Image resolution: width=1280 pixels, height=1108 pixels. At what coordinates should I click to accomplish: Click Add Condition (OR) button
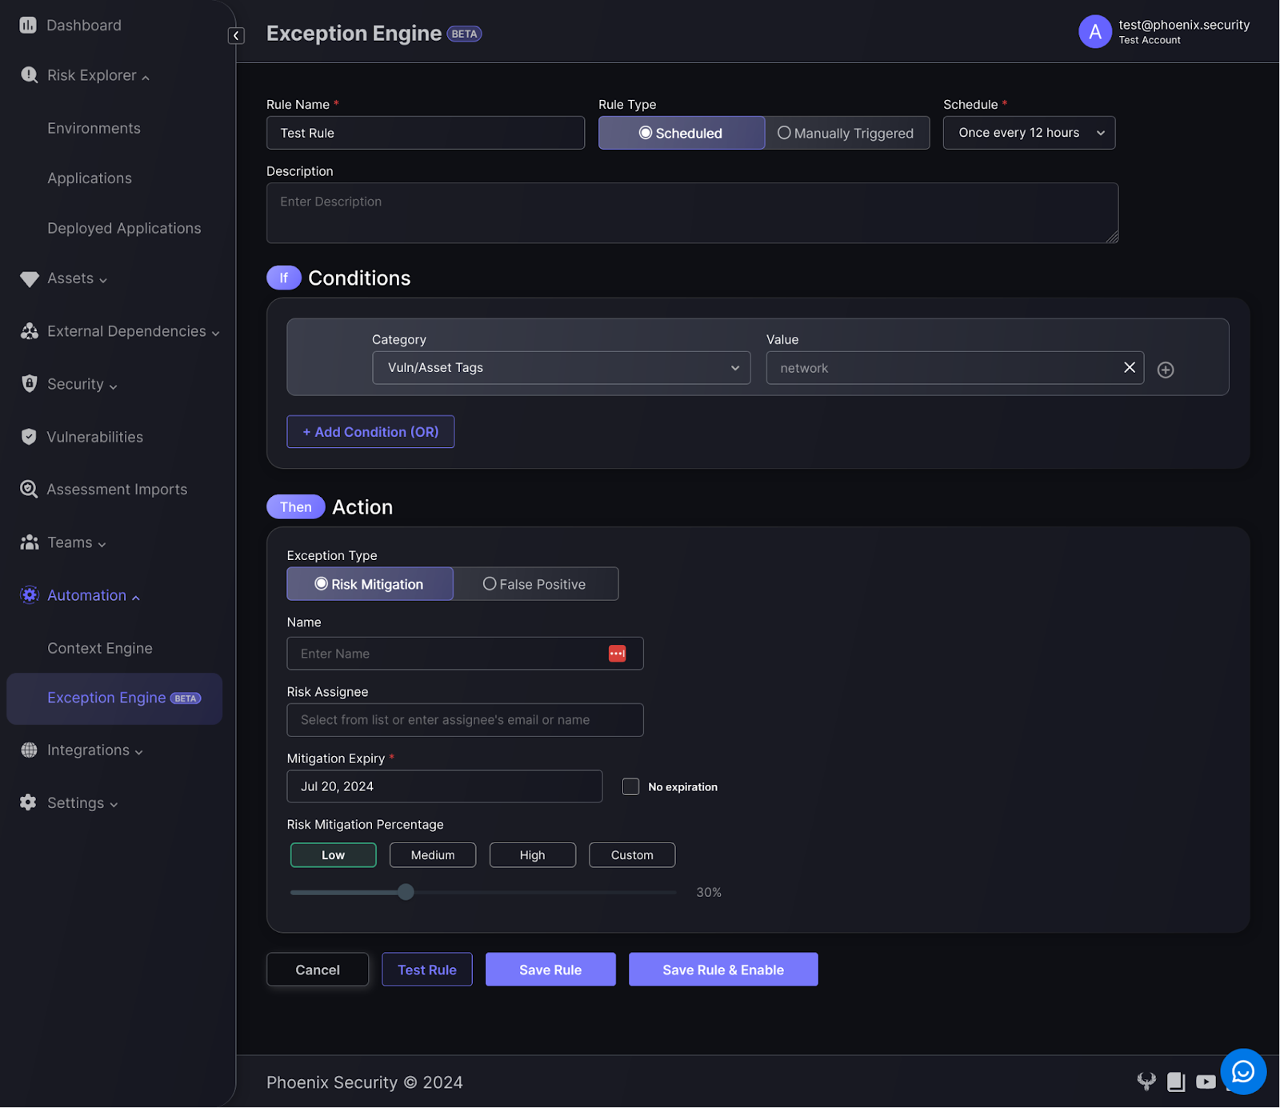click(x=370, y=432)
